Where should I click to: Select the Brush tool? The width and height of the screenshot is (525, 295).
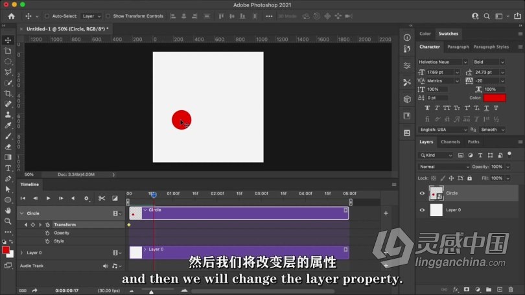point(8,136)
